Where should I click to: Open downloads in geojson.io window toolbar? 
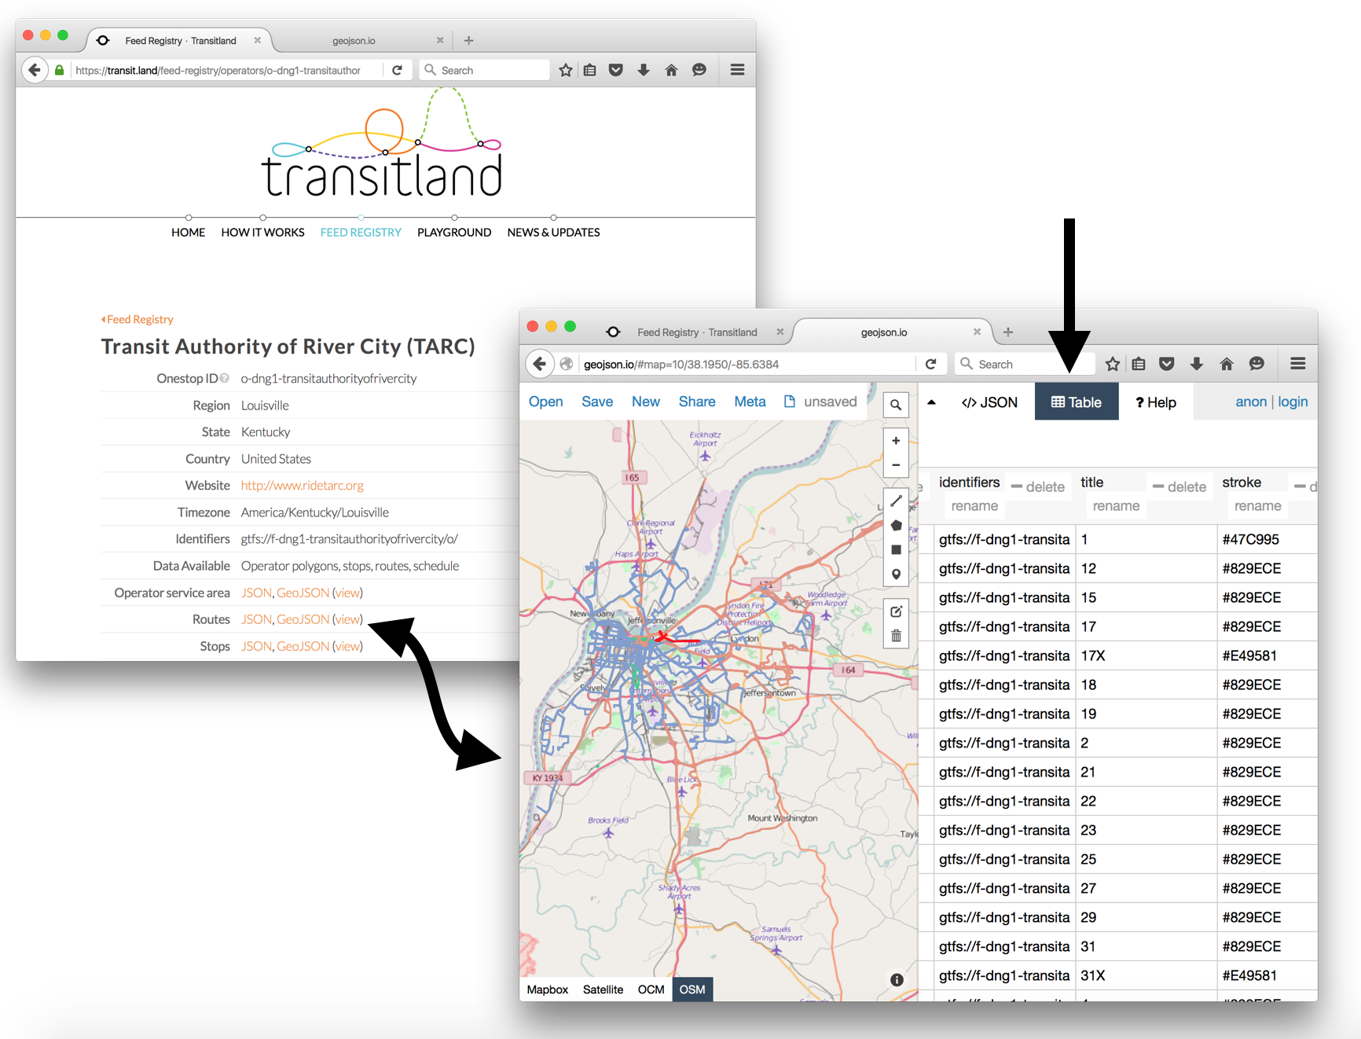1196,364
